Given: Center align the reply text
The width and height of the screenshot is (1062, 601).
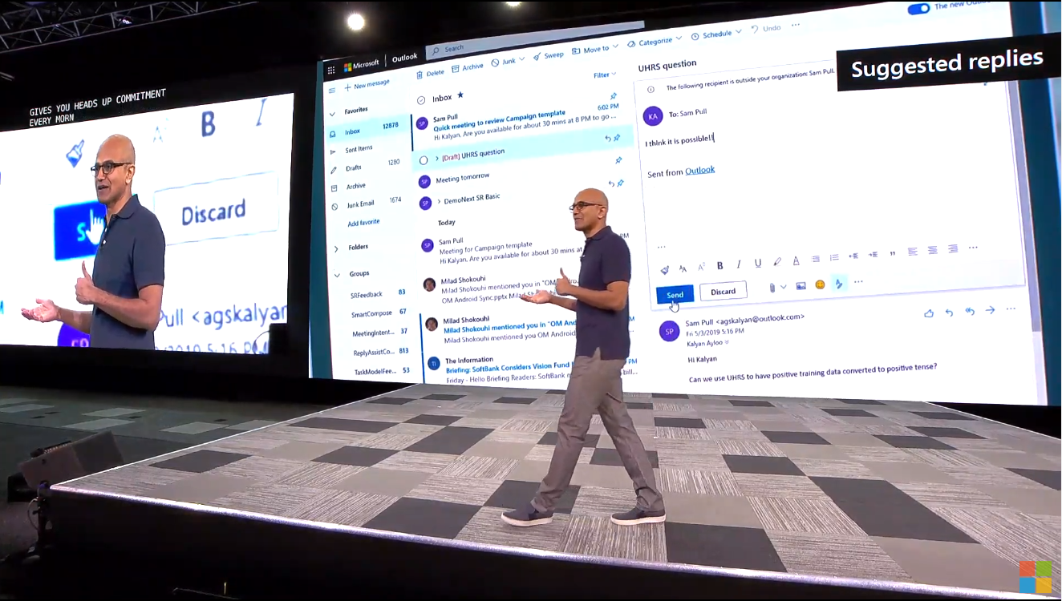Looking at the screenshot, I should [932, 250].
